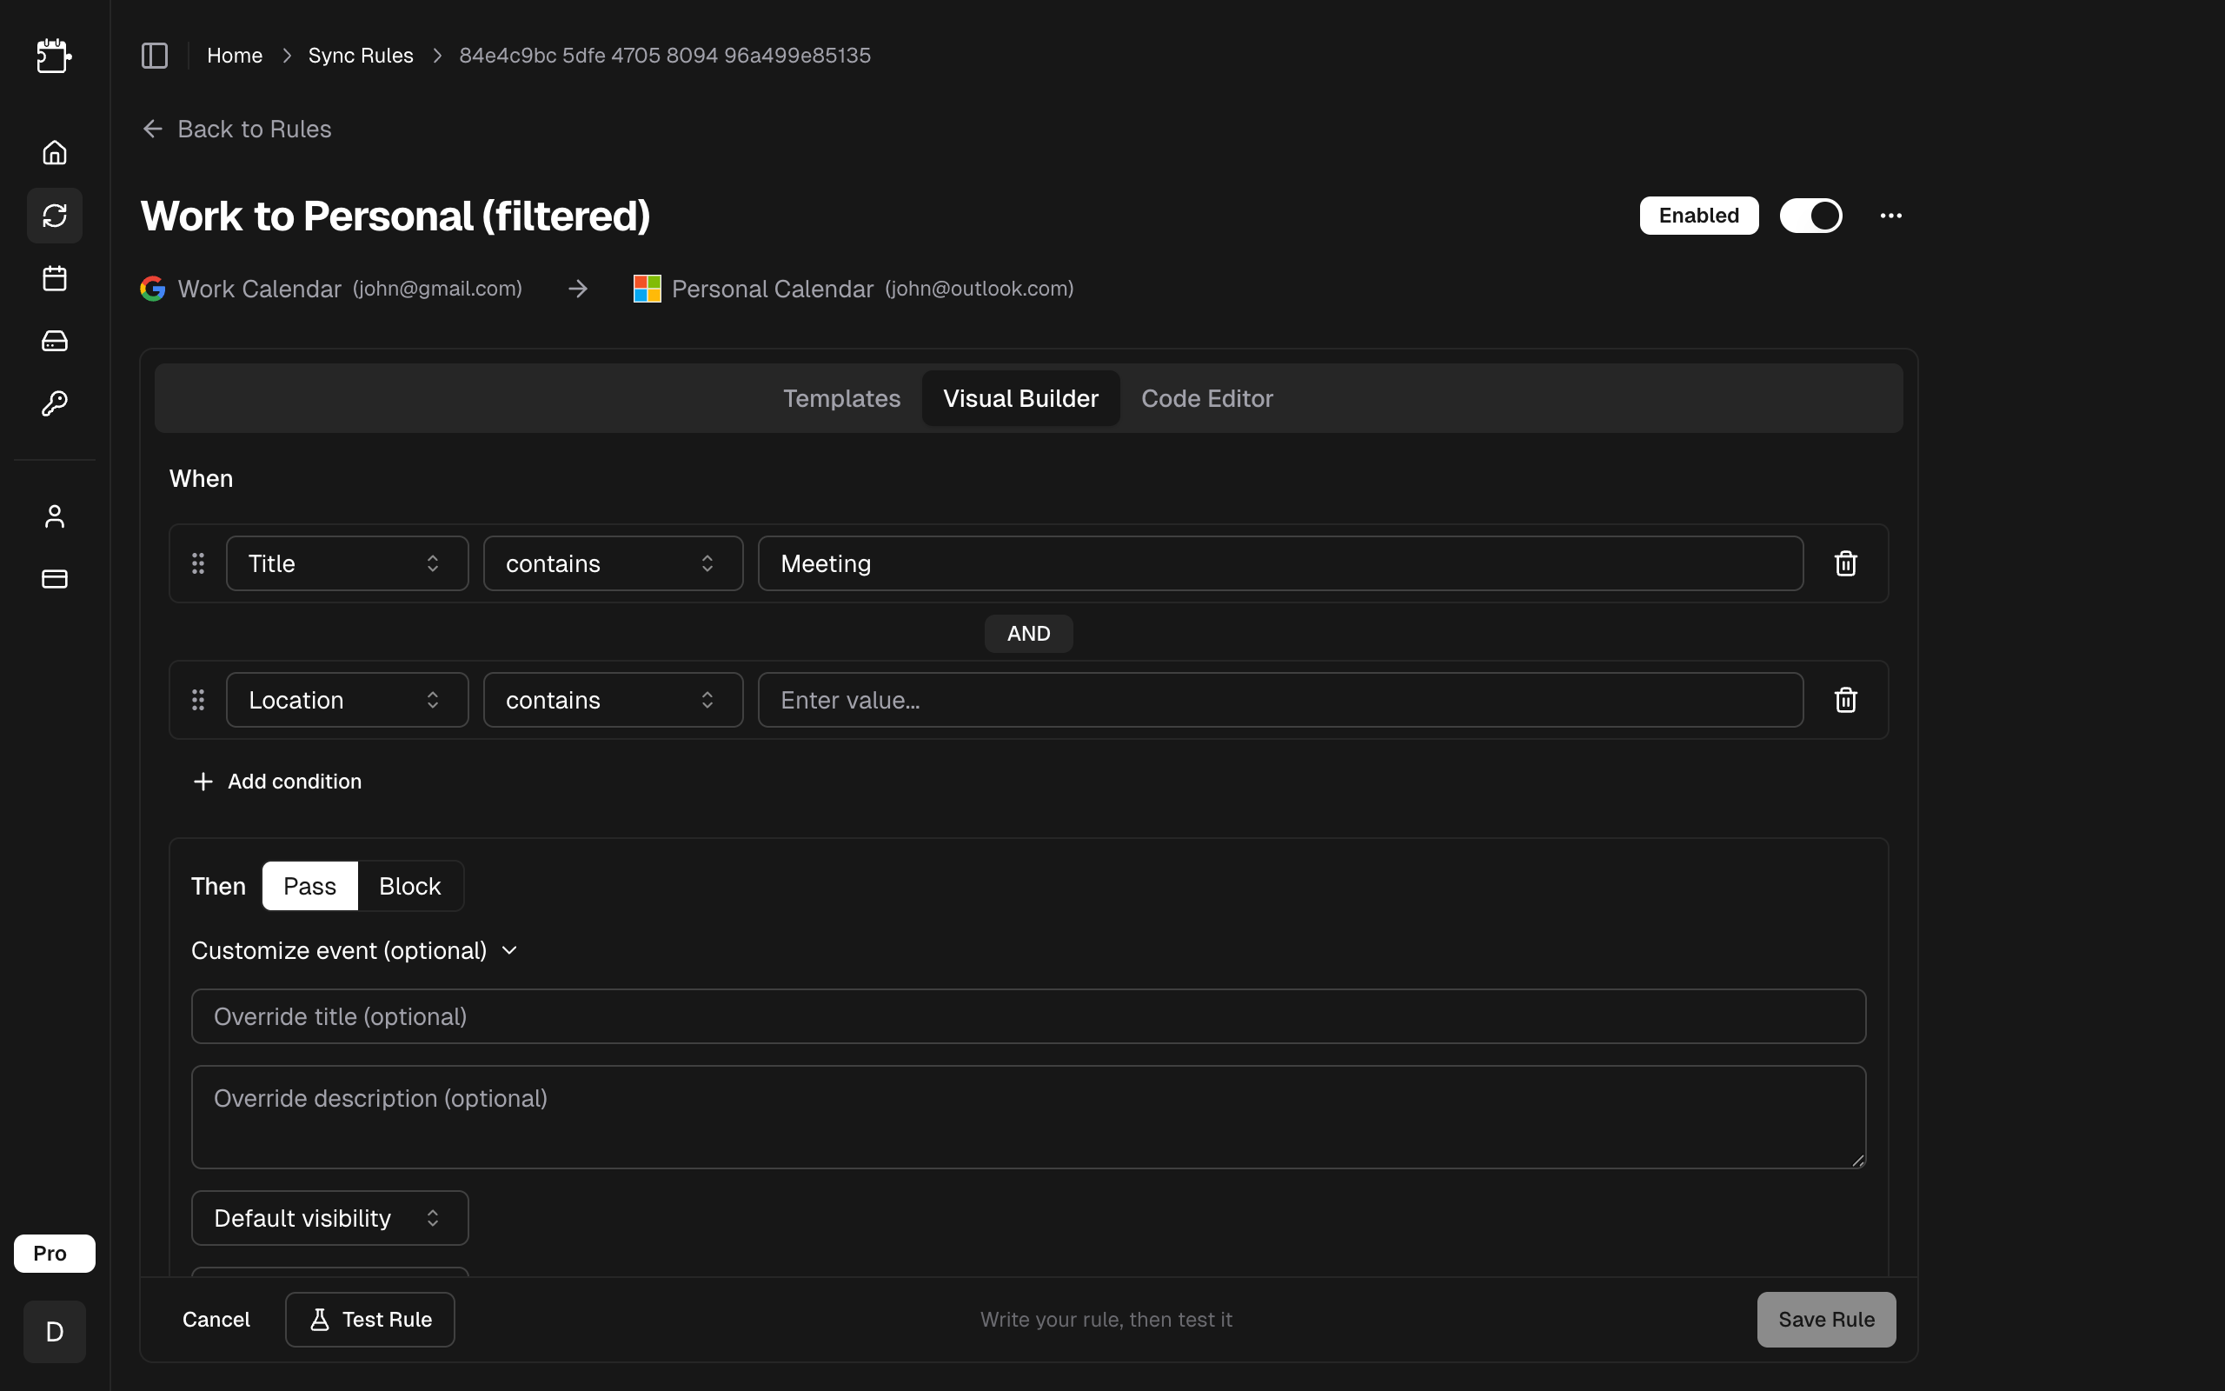Switch to the Templates tab
The image size is (2225, 1391).
coord(841,397)
